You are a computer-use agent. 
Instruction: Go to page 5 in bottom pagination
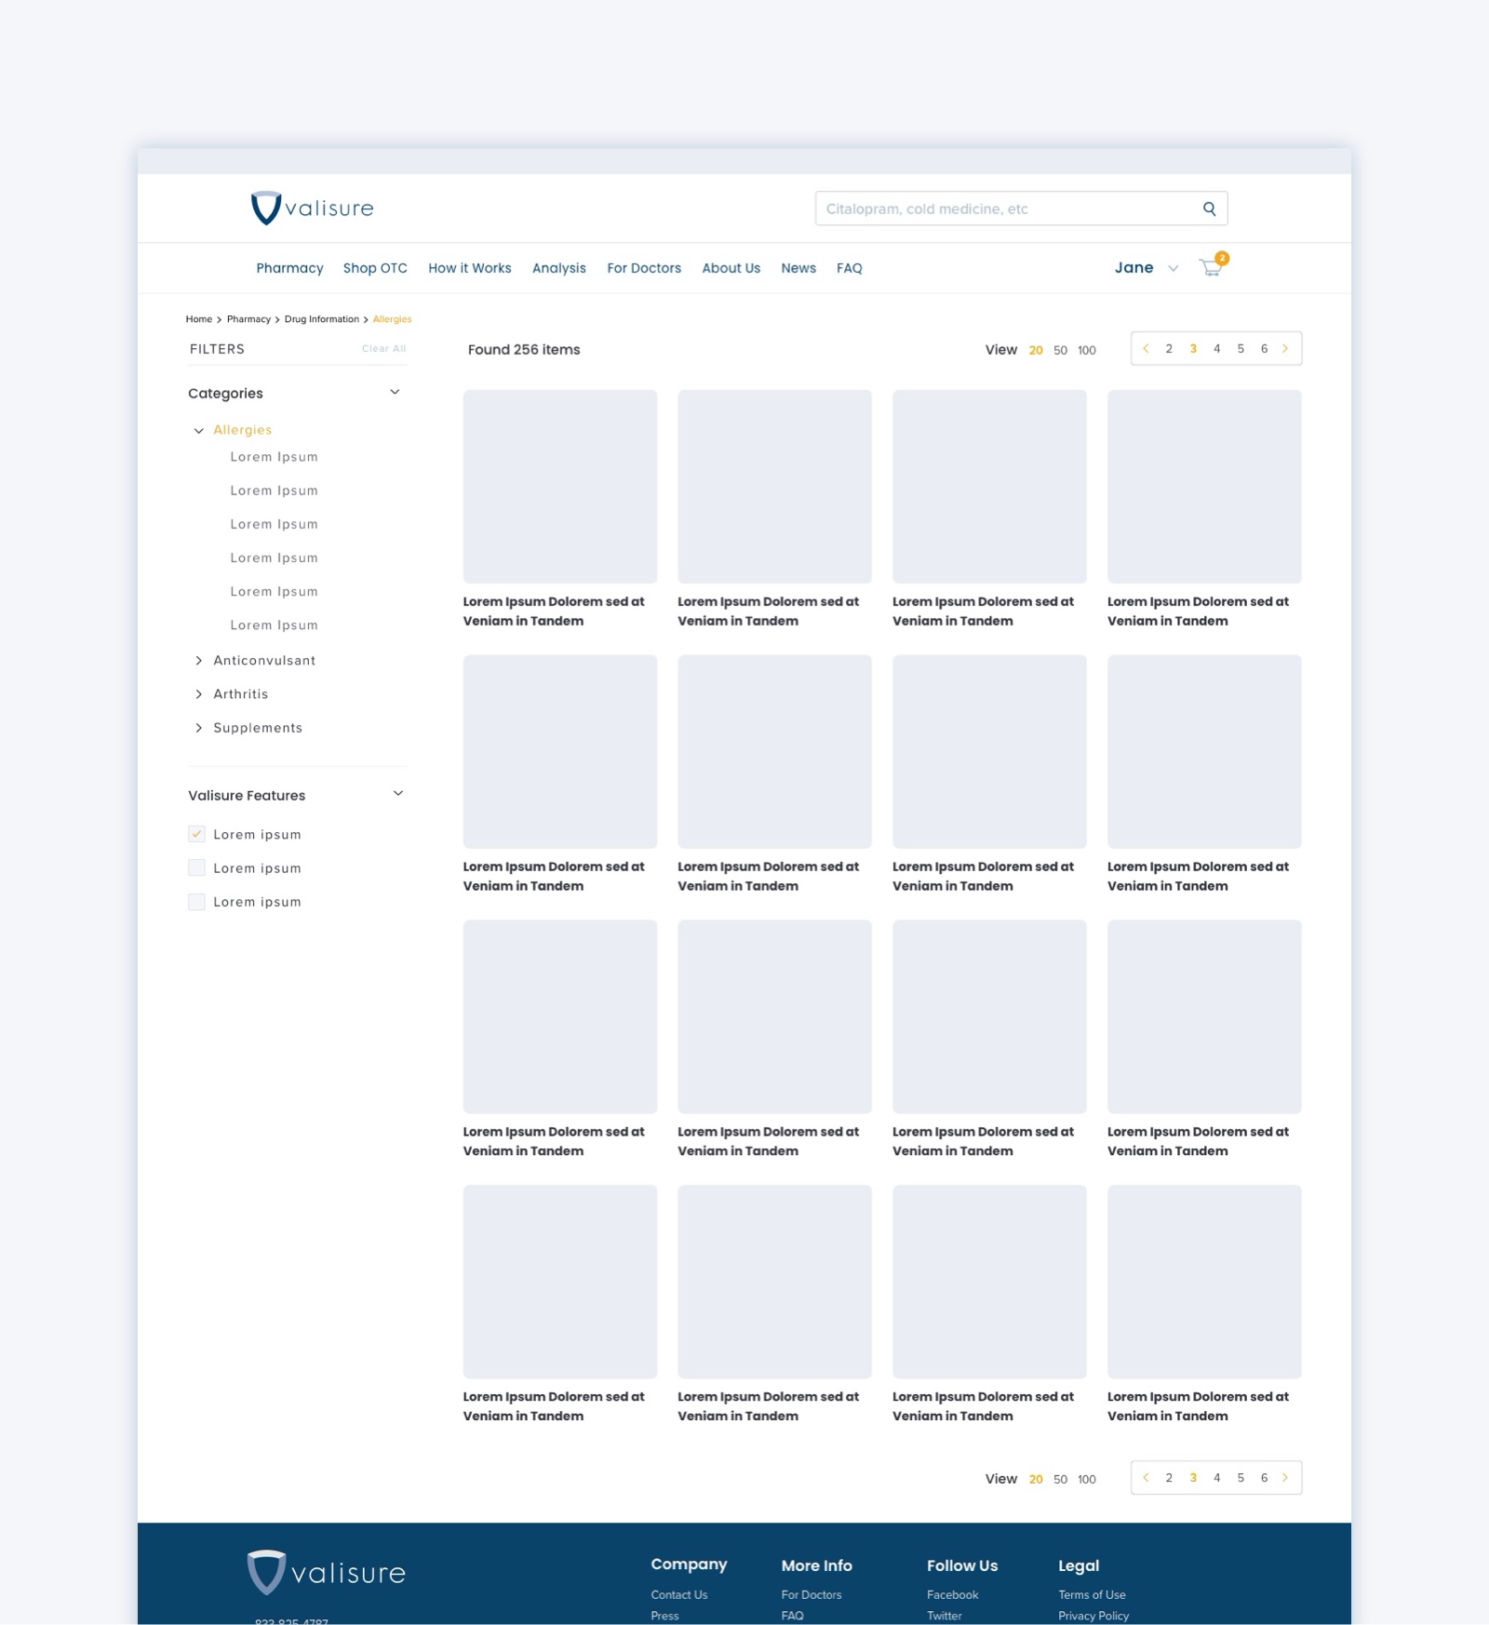[1241, 1477]
